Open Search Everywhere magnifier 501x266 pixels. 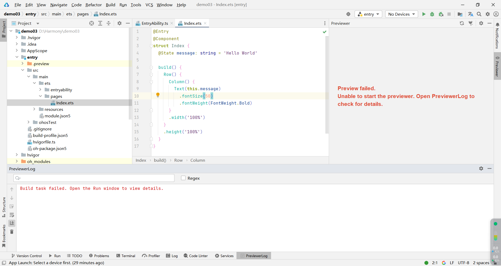479,14
